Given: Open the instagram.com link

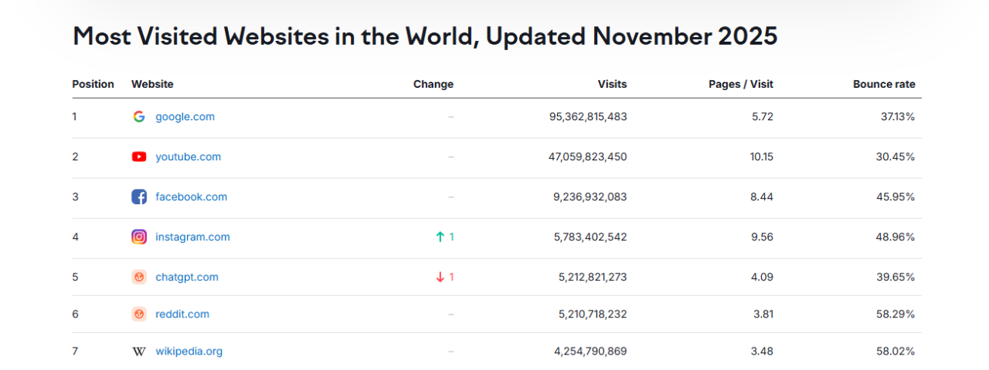Looking at the screenshot, I should pos(193,237).
